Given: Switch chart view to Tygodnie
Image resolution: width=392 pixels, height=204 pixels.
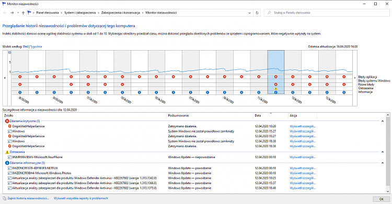Looking at the screenshot, I should coord(36,46).
